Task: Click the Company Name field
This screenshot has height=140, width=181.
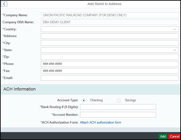Action: (x=109, y=15)
